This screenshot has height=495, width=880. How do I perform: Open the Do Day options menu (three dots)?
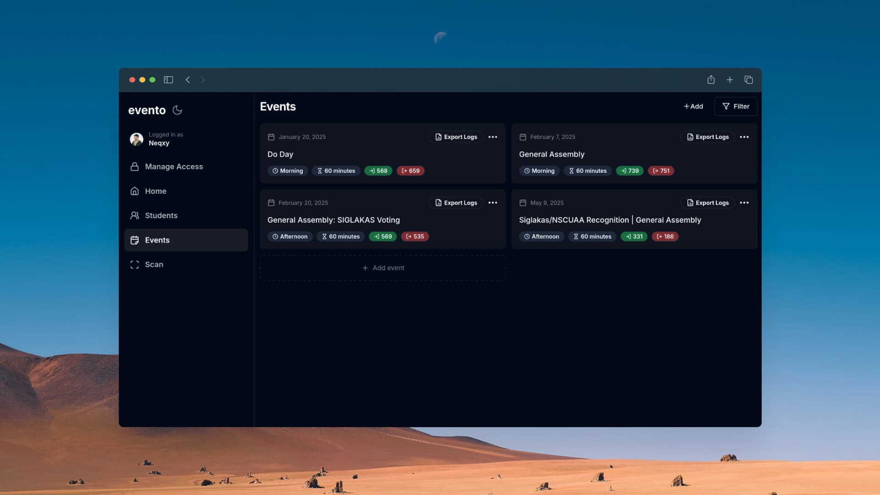493,137
